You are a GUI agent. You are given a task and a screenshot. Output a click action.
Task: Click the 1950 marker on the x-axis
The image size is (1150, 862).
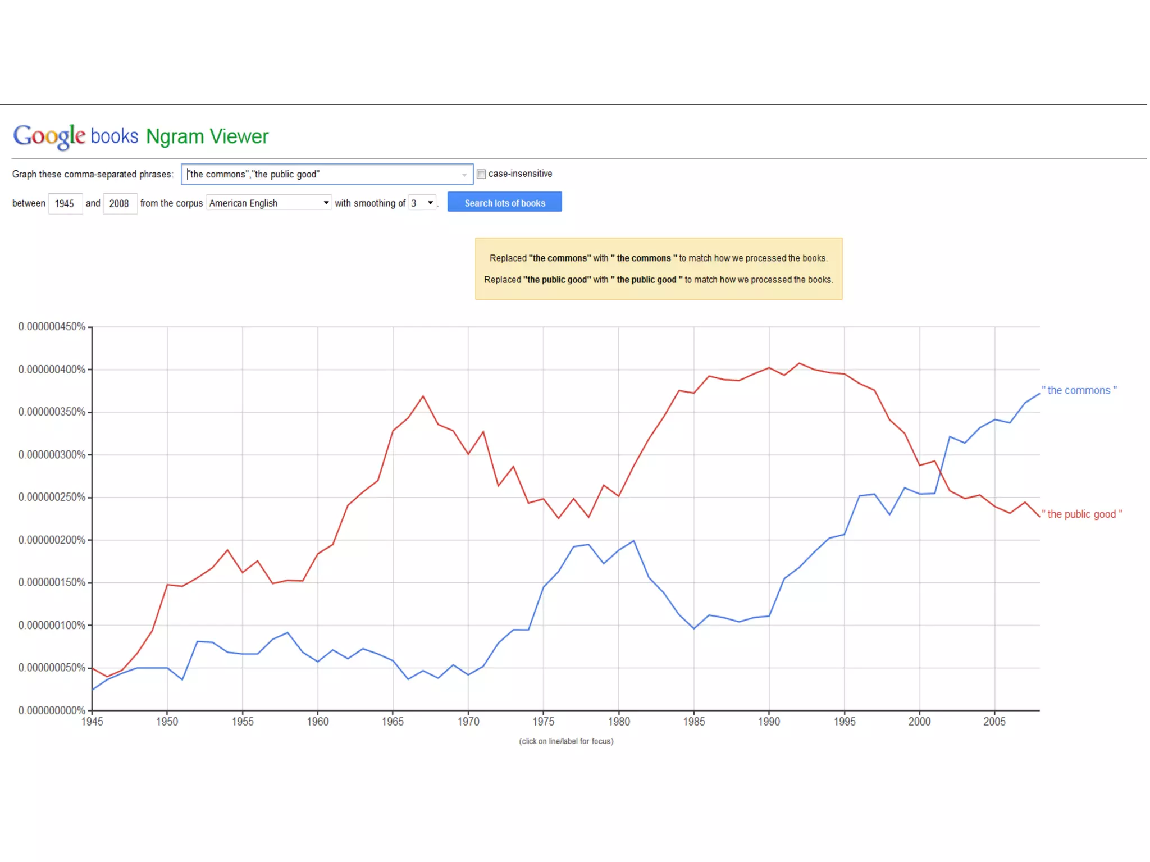[167, 722]
